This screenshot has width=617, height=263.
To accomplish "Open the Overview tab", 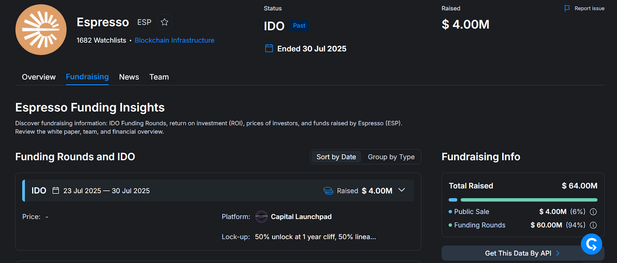I will pos(39,77).
